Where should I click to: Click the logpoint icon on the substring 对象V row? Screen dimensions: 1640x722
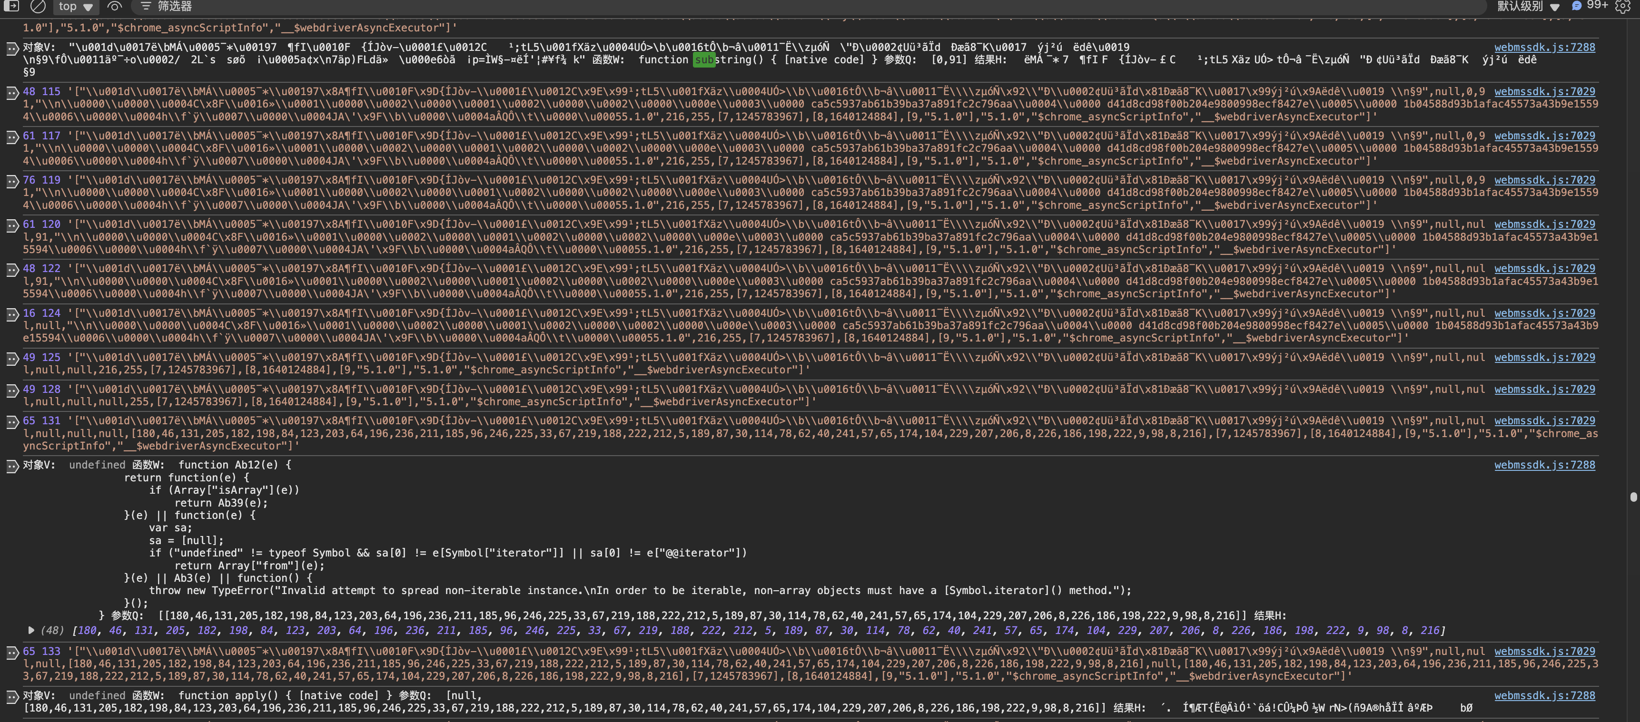[12, 49]
